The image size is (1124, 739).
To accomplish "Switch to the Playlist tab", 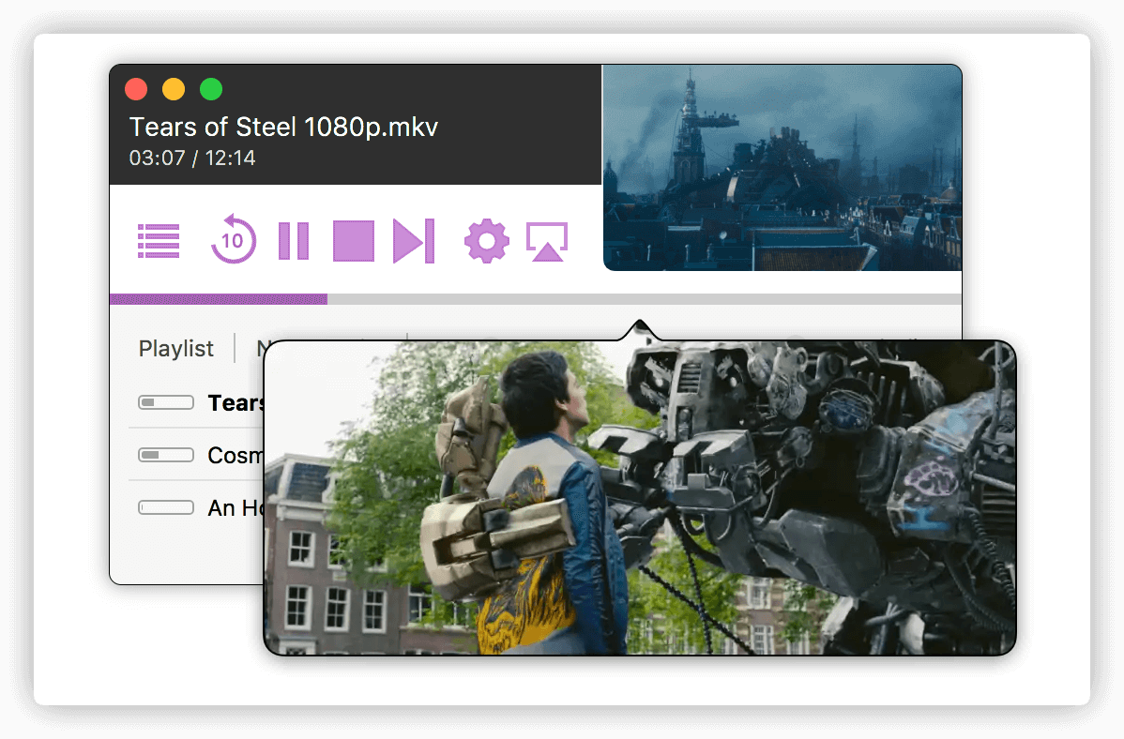I will 175,348.
